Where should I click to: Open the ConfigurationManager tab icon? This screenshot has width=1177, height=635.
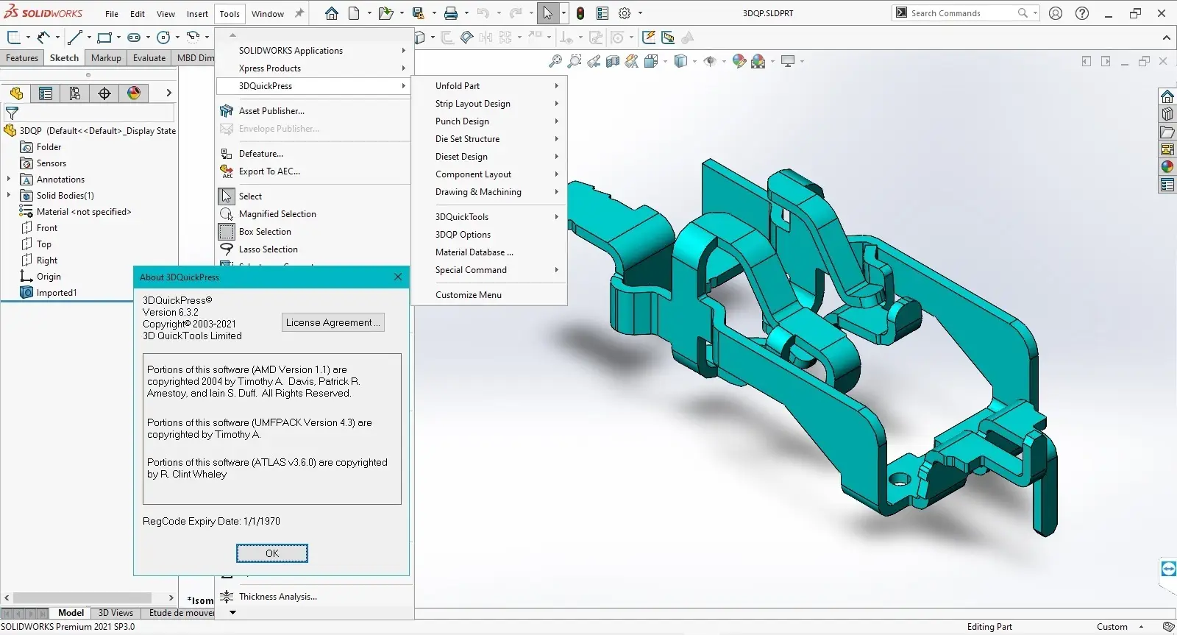[x=75, y=93]
